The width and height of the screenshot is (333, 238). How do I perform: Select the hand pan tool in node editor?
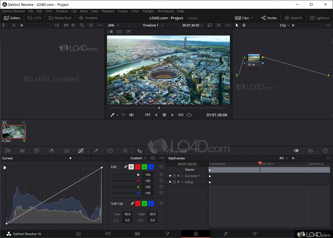click(244, 25)
